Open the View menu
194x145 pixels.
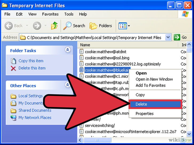coord(32,14)
